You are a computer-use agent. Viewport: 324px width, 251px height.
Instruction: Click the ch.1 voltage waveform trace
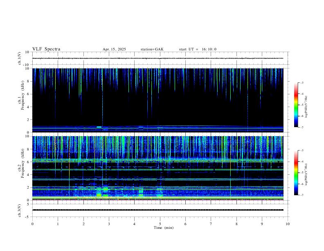pos(157,58)
